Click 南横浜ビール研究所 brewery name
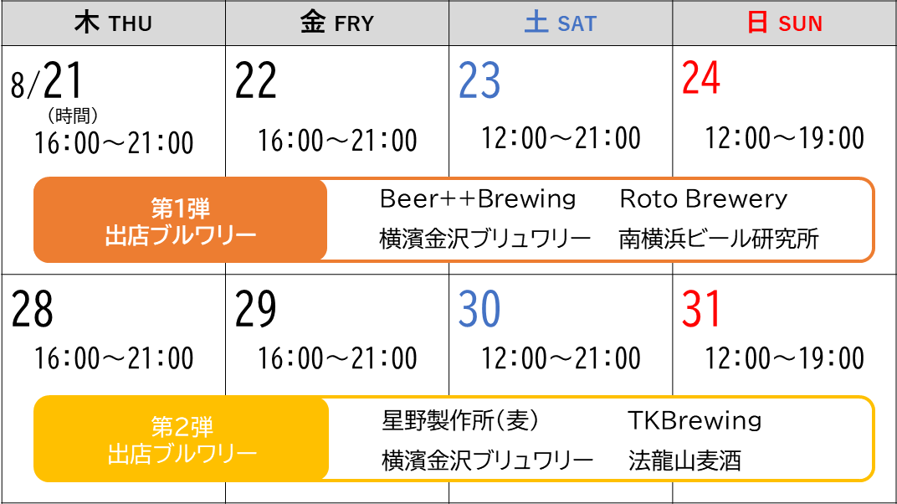 (x=719, y=239)
